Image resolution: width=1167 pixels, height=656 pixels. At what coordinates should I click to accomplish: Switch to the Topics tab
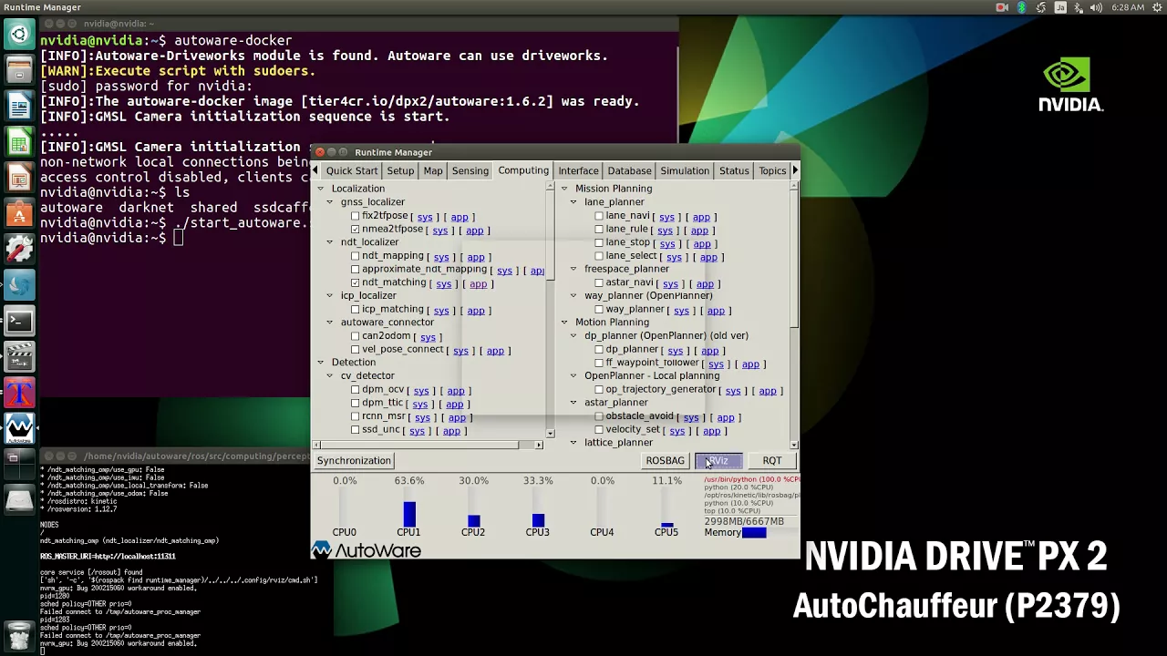(x=772, y=170)
